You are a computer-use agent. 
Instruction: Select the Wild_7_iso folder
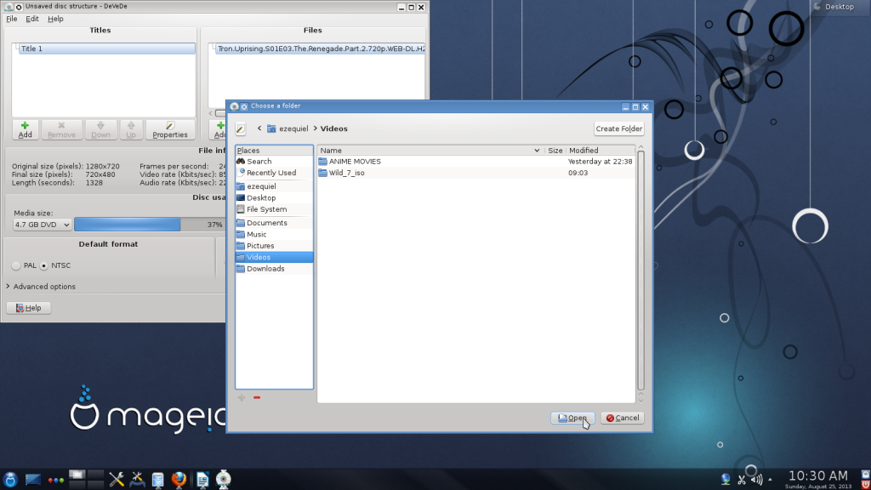click(x=476, y=173)
